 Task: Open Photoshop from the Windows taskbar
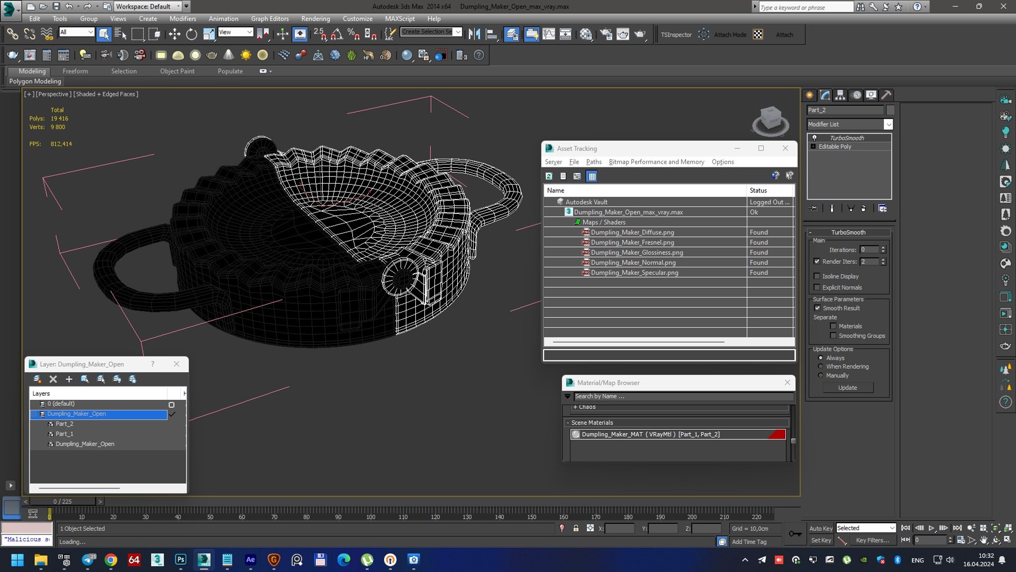coord(180,560)
